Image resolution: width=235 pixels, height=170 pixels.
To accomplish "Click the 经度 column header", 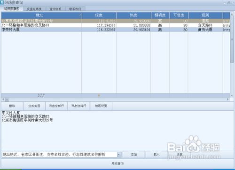I will [99, 15].
